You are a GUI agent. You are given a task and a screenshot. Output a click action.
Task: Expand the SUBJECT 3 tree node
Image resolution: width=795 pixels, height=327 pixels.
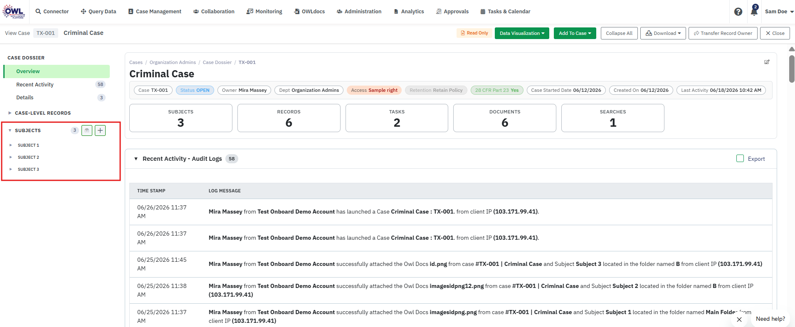(x=11, y=170)
